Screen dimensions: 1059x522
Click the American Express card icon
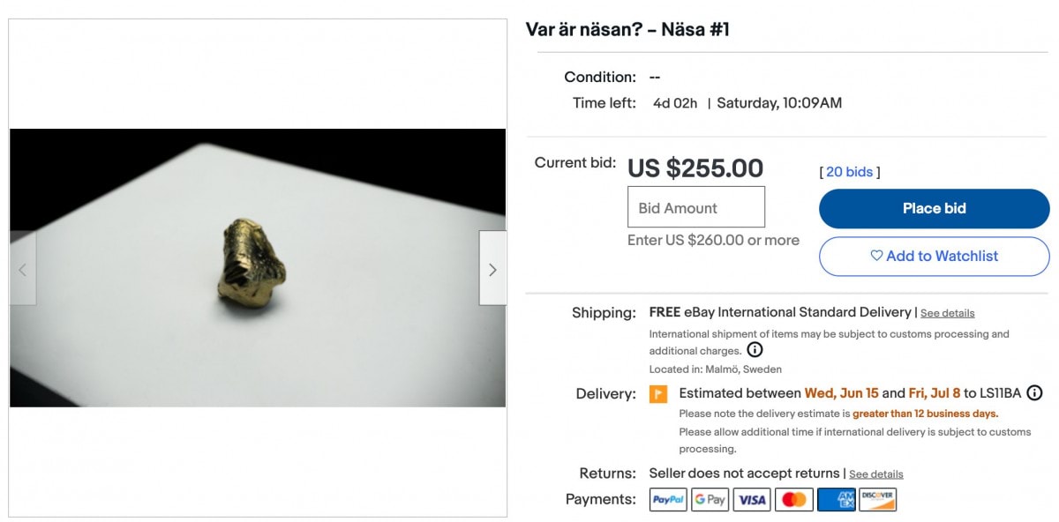coord(836,500)
